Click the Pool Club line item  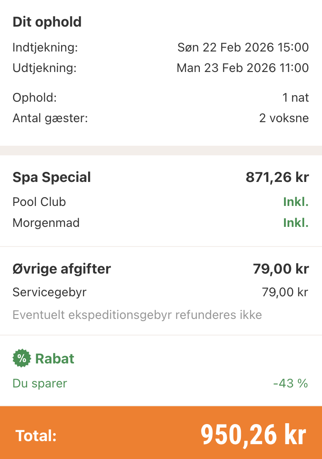tap(39, 202)
